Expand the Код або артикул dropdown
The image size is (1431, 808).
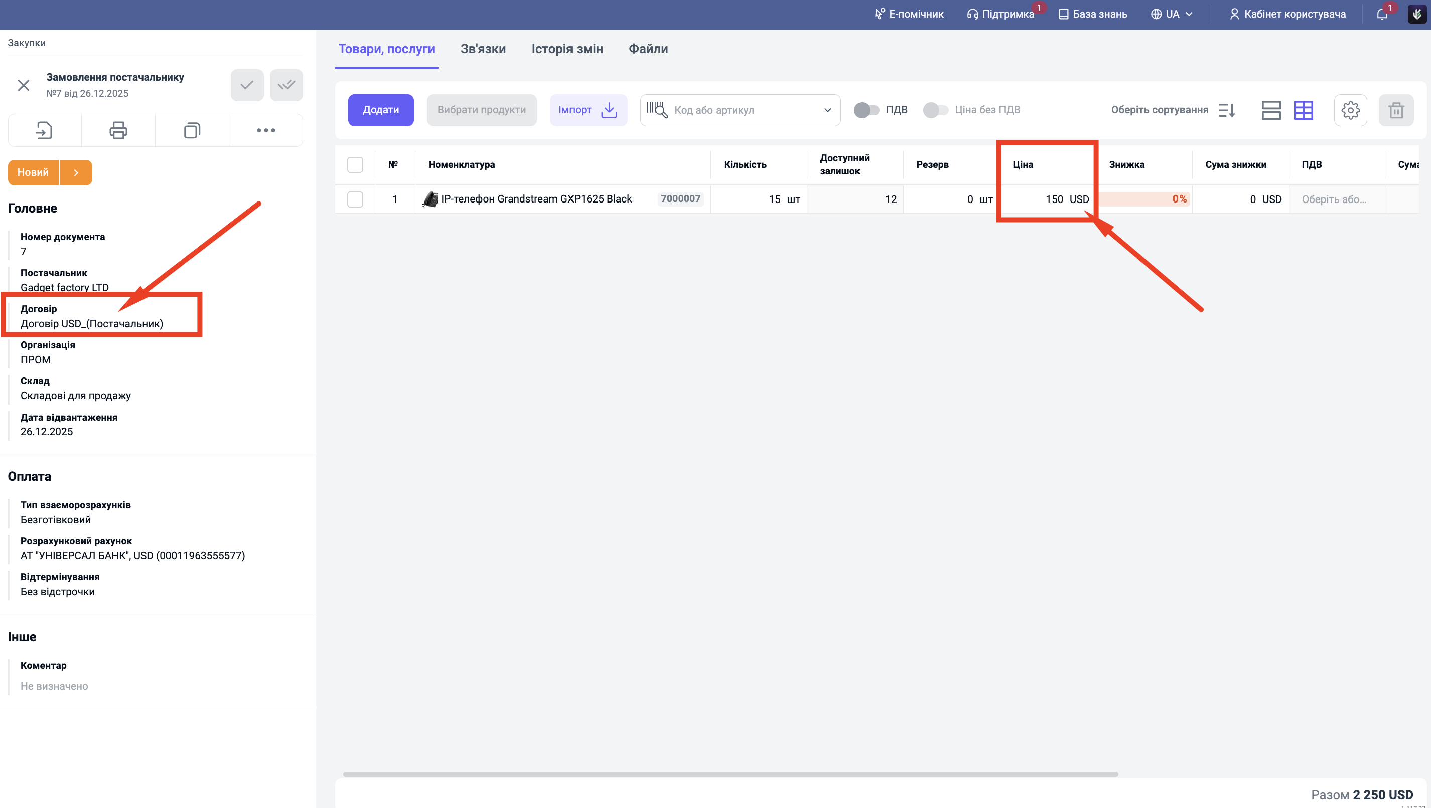827,110
